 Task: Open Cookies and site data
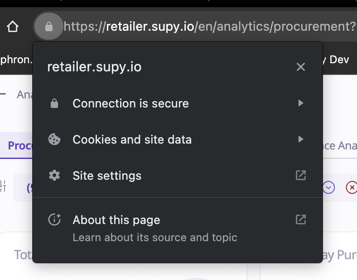(132, 140)
